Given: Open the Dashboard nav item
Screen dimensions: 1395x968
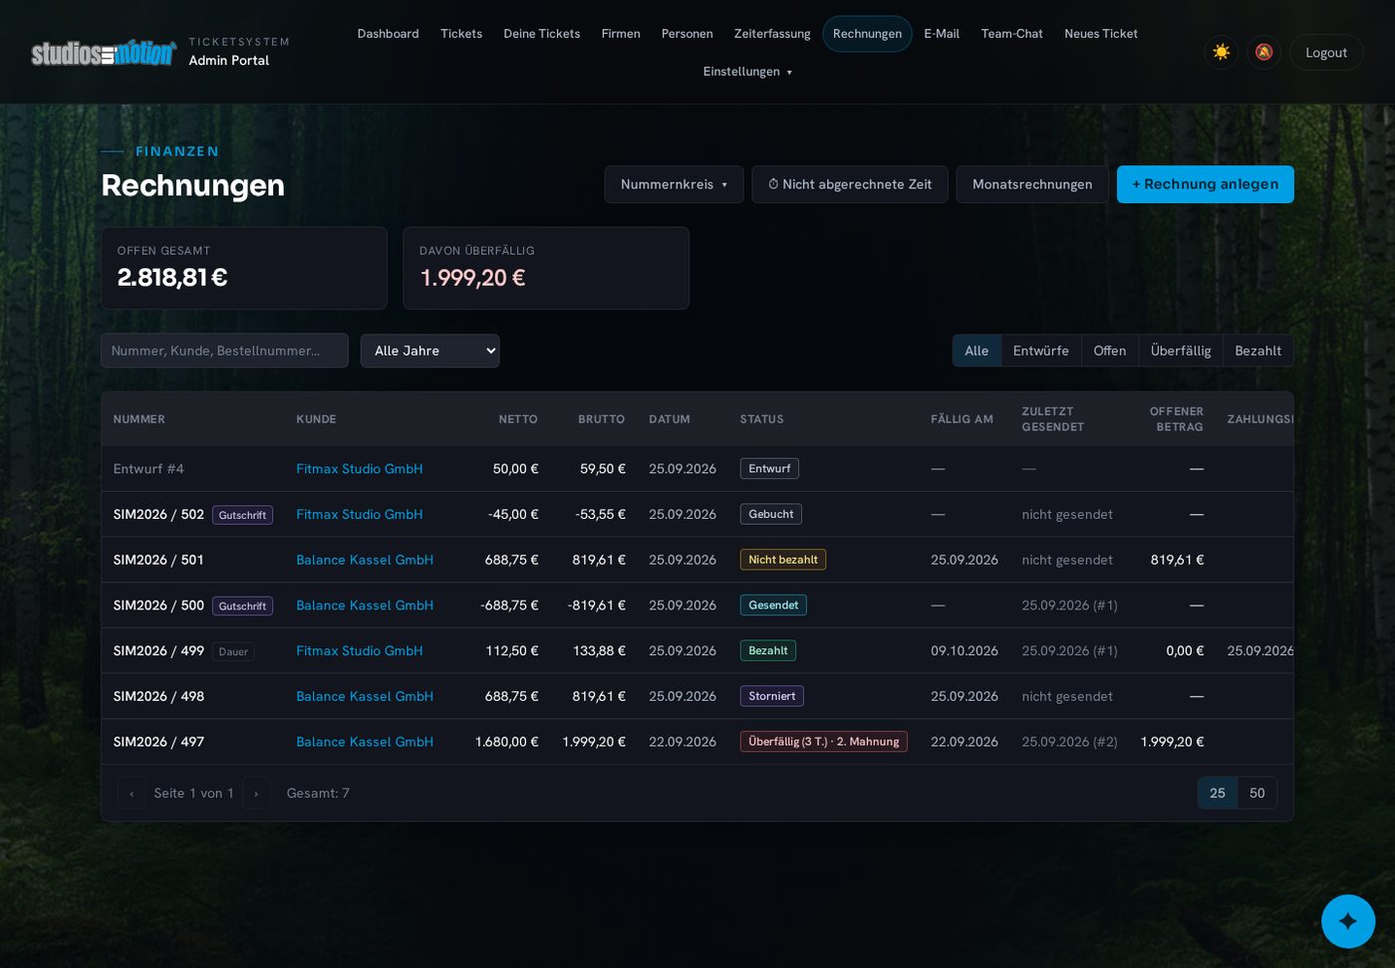Looking at the screenshot, I should pos(388,34).
